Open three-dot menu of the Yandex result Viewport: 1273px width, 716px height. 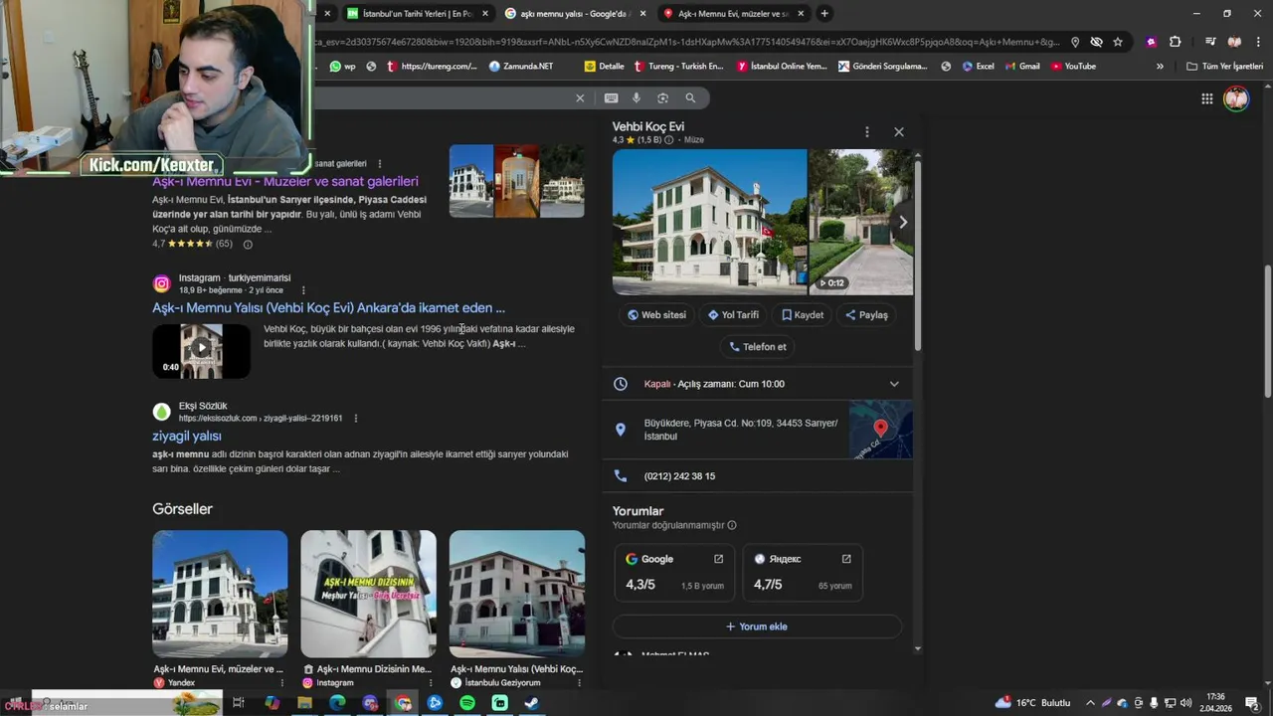(x=282, y=683)
